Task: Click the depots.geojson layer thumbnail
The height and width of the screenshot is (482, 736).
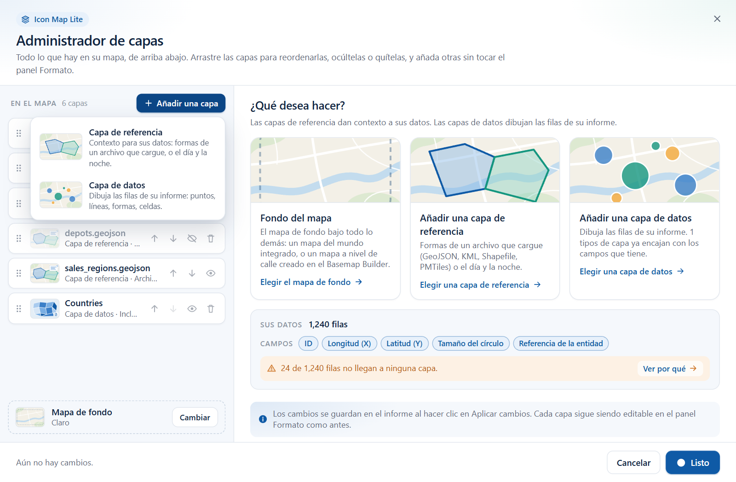Action: tap(45, 238)
